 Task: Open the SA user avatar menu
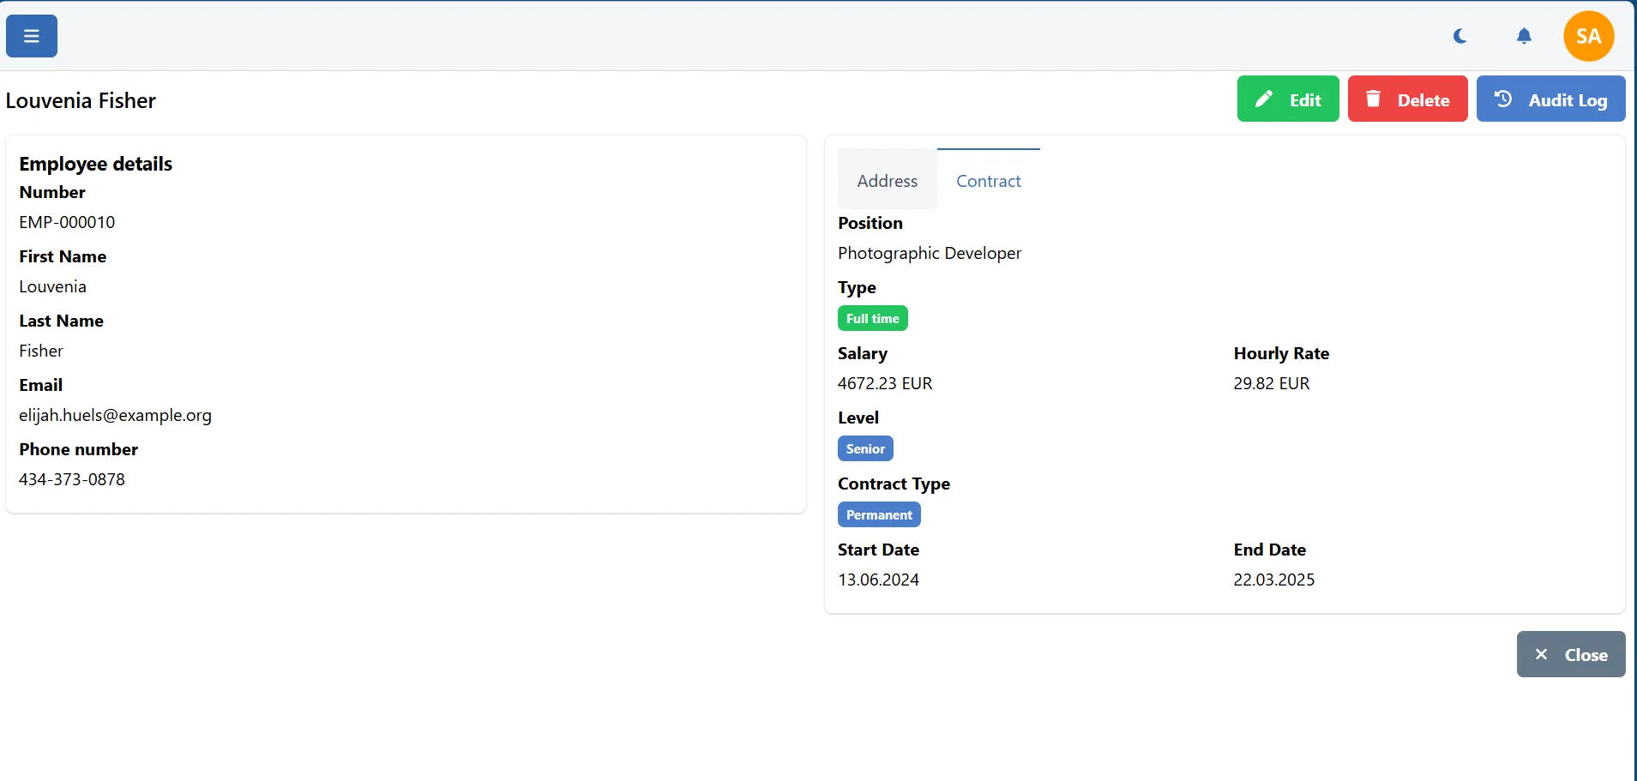1588,36
